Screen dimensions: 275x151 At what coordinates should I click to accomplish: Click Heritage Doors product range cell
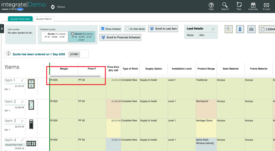pyautogui.click(x=206, y=128)
